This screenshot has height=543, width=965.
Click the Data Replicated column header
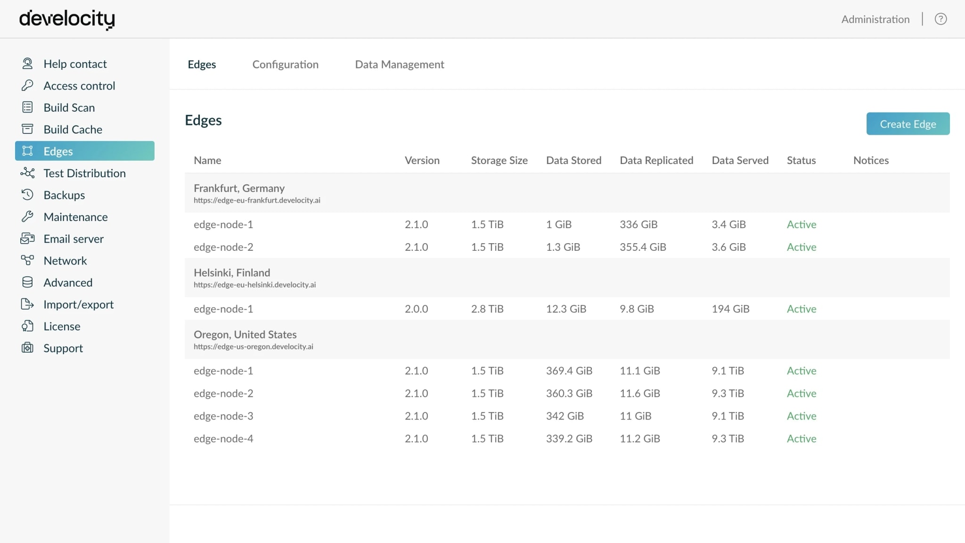pos(656,160)
